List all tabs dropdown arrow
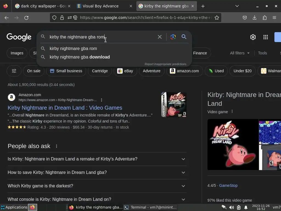This screenshot has height=211, width=281. point(237,6)
